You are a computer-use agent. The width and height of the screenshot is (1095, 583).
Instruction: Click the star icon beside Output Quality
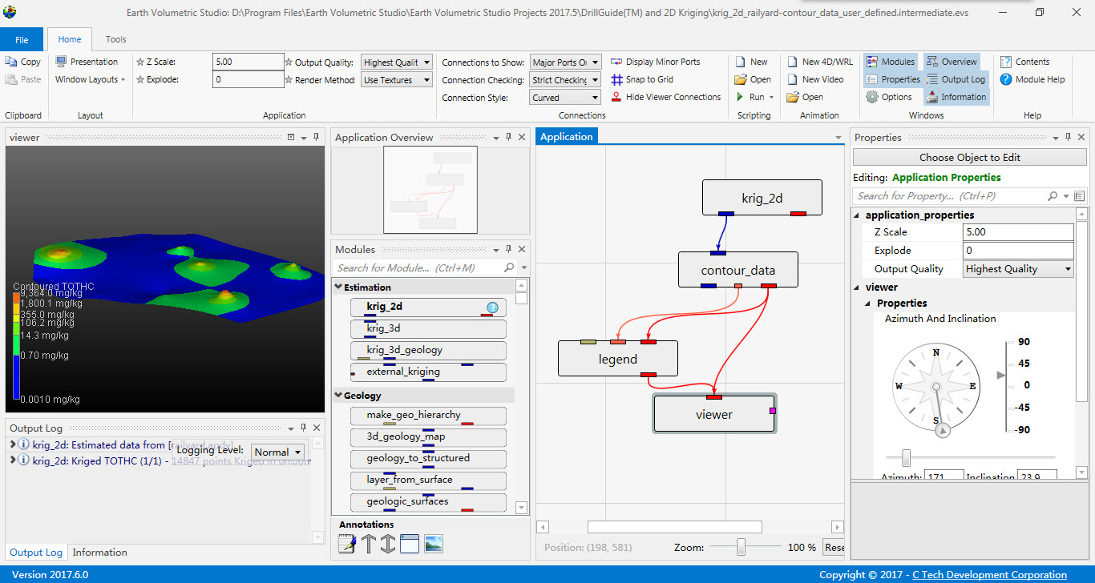(x=289, y=62)
